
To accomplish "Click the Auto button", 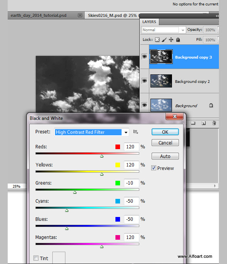I will (x=165, y=156).
